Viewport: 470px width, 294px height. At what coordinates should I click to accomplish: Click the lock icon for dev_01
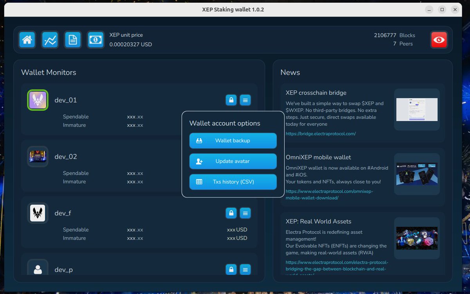(231, 100)
